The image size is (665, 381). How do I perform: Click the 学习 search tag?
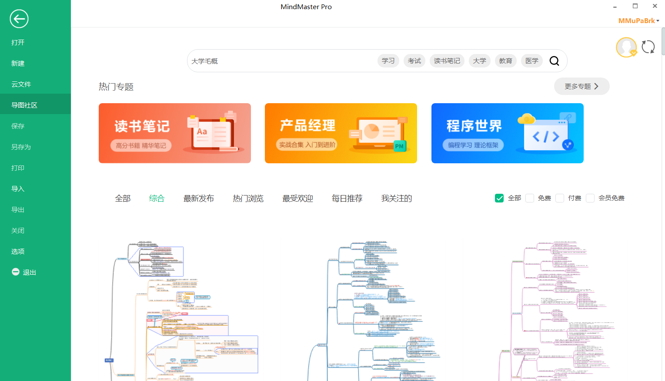tap(388, 61)
